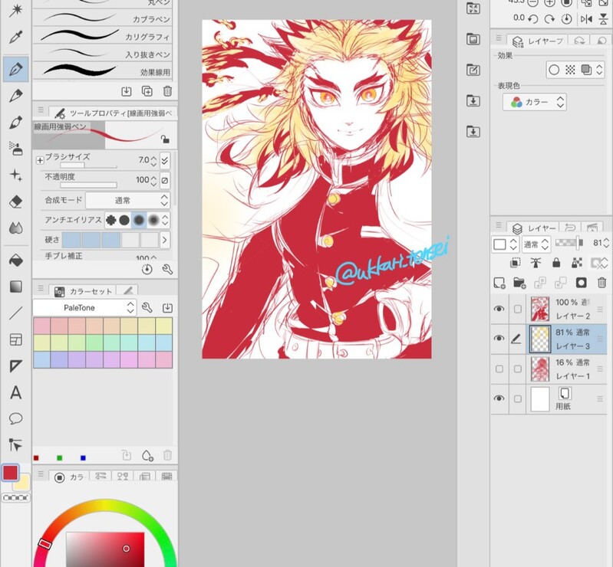
Task: Select the 効果線用 pen preset
Action: 103,70
